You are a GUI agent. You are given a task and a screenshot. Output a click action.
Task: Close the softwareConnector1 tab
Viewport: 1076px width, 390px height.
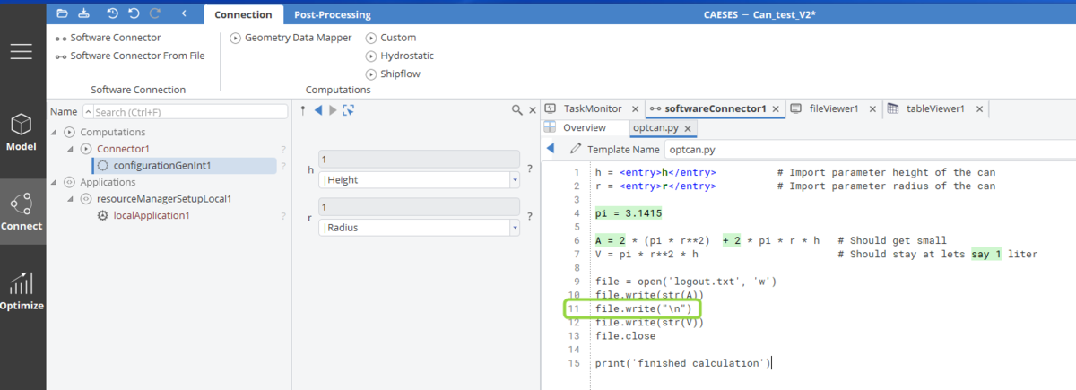[778, 108]
